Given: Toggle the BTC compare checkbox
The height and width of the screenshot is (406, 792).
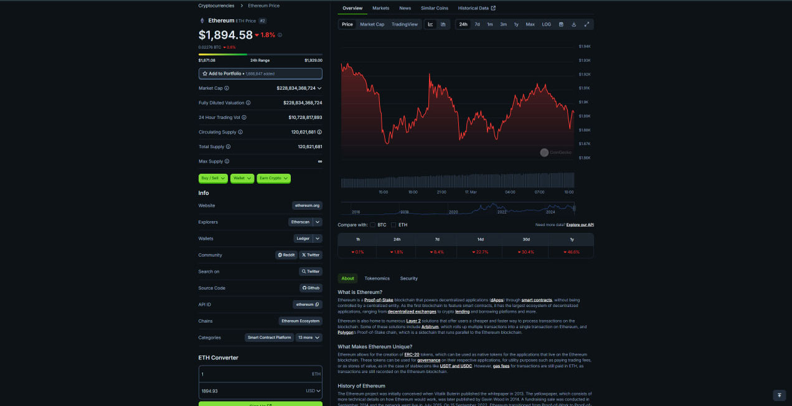Looking at the screenshot, I should point(373,225).
